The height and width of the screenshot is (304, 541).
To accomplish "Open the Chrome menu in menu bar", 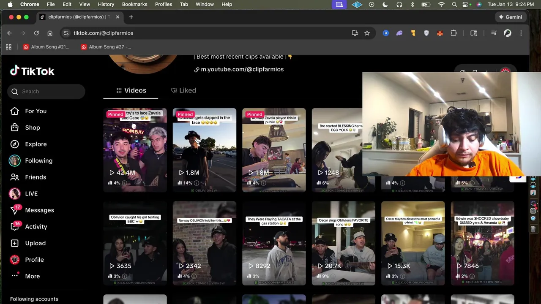I will 30,4.
